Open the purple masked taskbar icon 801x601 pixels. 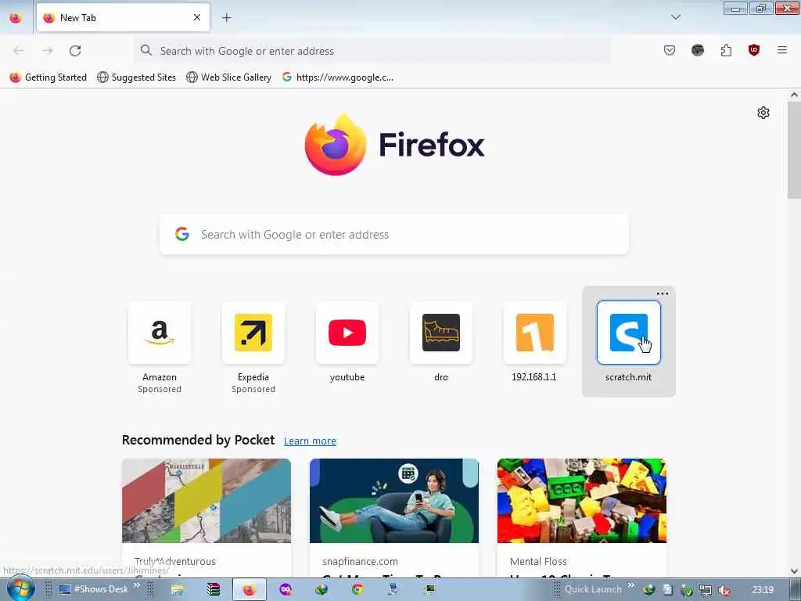pyautogui.click(x=286, y=590)
